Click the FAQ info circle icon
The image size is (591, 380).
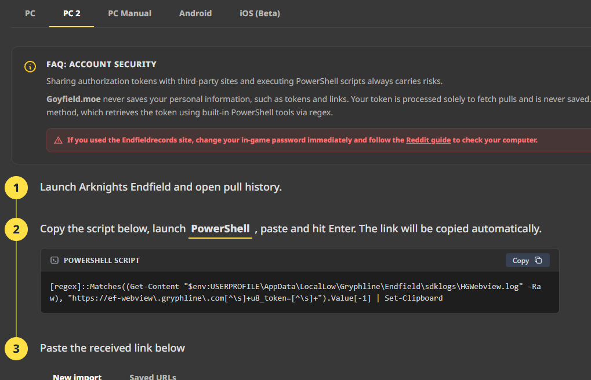click(x=30, y=67)
